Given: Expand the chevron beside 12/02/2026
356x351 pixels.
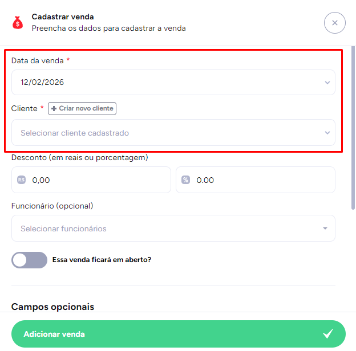Looking at the screenshot, I should click(327, 83).
